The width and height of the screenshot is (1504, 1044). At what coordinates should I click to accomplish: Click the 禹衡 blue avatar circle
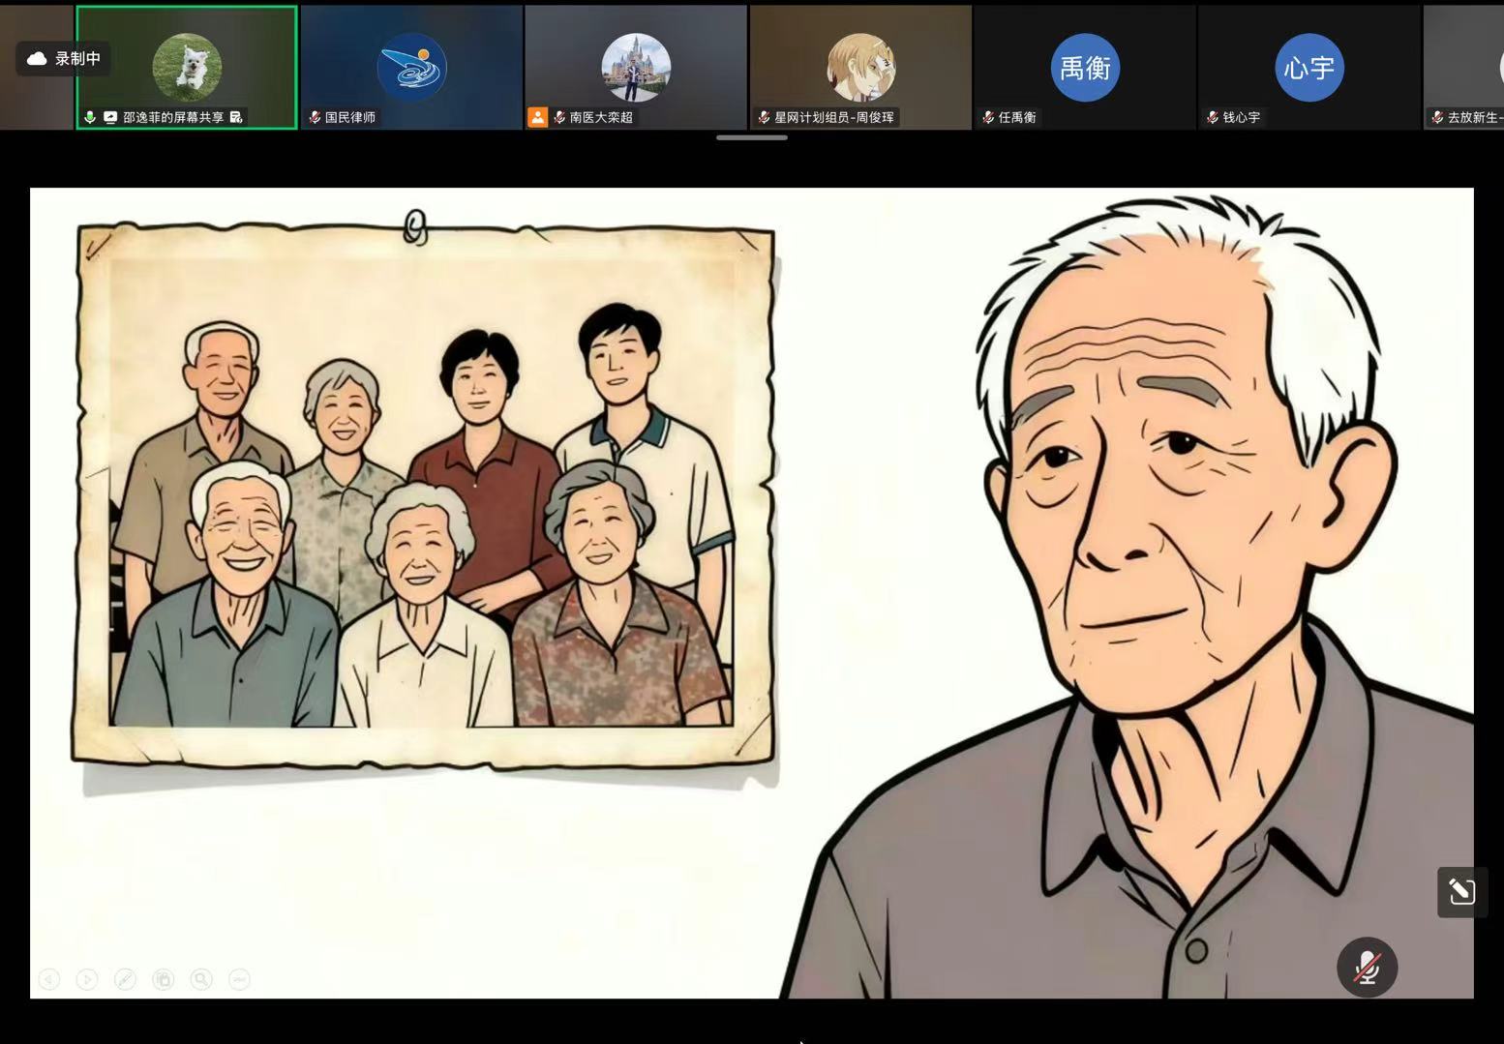click(x=1085, y=68)
